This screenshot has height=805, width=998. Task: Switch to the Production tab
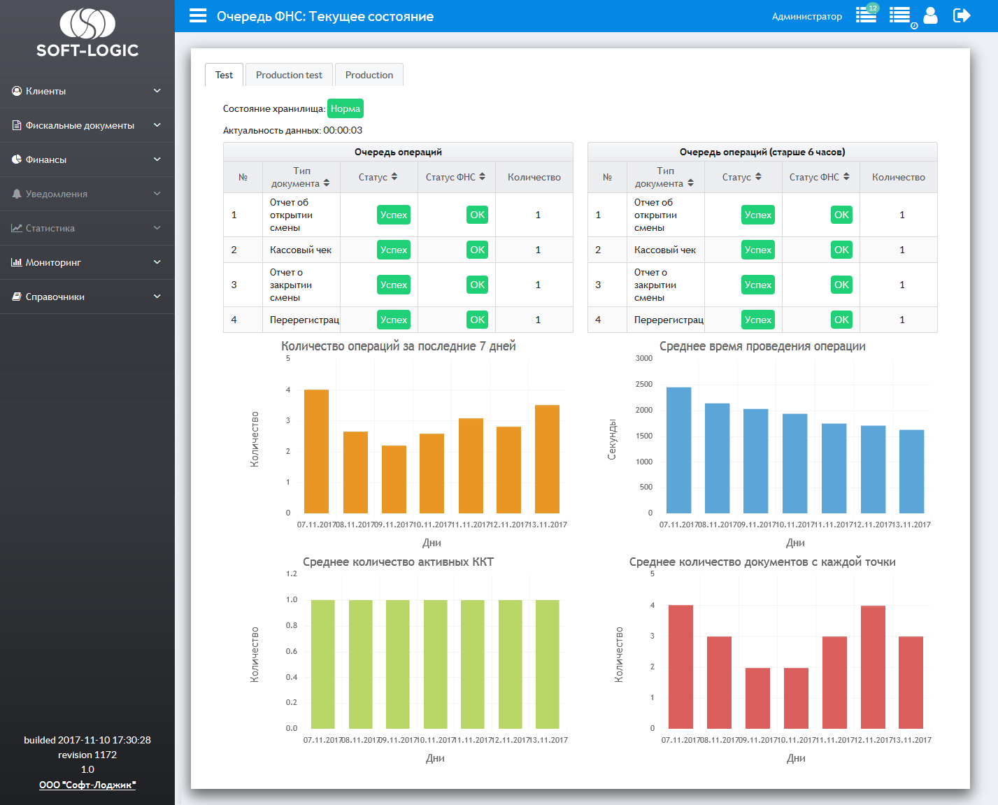click(x=369, y=75)
